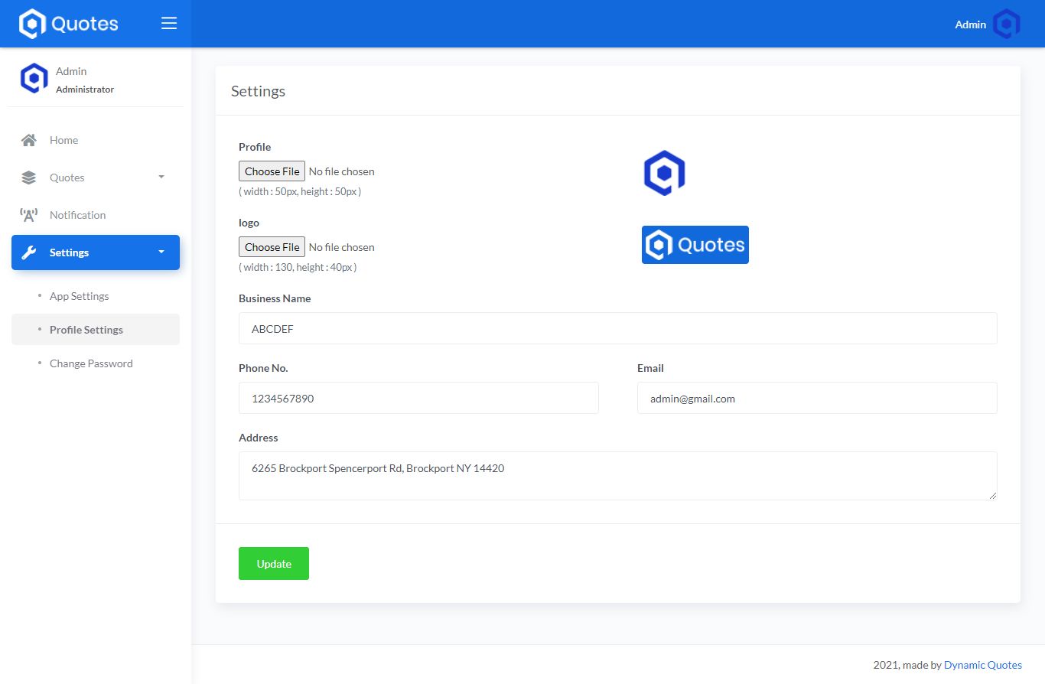The width and height of the screenshot is (1045, 684).
Task: Expand the Quotes submenu arrow
Action: [x=161, y=178]
